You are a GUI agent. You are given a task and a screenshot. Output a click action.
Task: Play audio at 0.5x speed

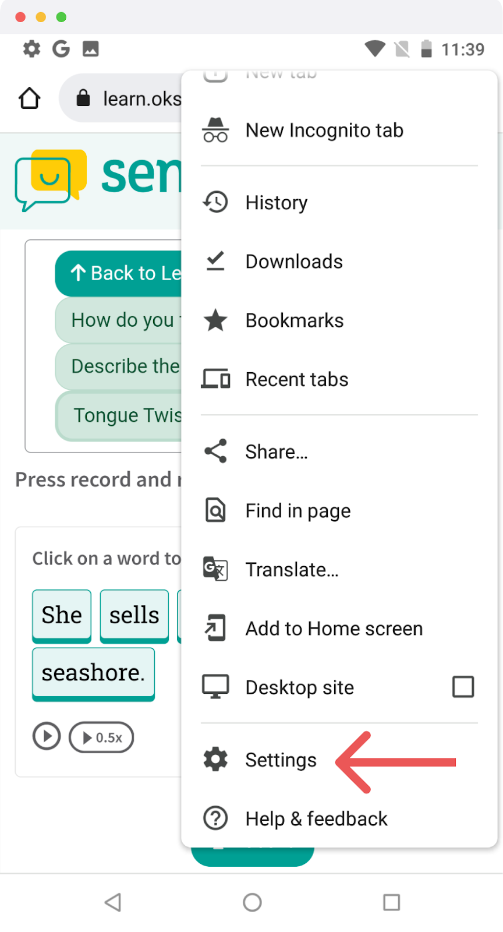[101, 737]
